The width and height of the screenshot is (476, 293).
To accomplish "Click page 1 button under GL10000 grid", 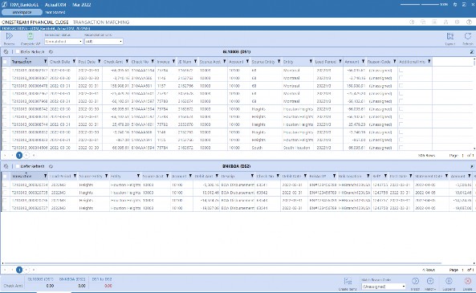I will [x=19, y=155].
